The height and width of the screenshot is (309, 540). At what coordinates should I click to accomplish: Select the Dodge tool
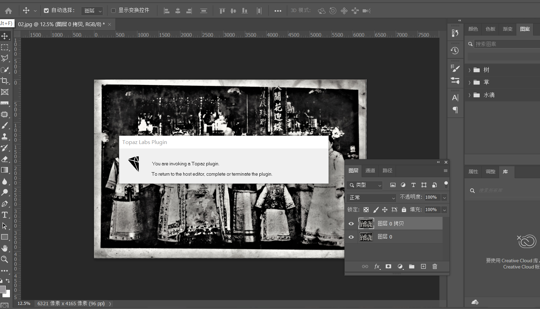tap(5, 192)
